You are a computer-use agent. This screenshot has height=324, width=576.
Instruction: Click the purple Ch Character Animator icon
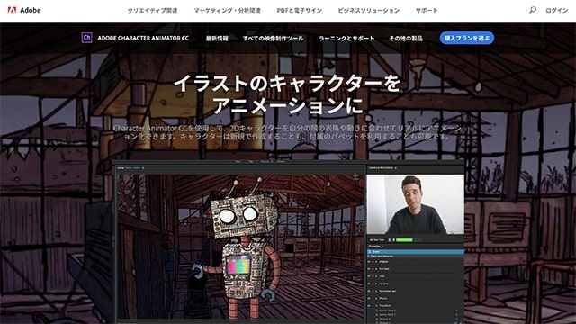(x=86, y=38)
